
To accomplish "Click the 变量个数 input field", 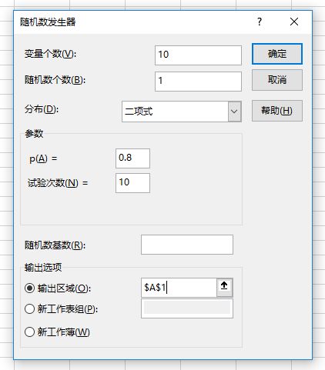I will (198, 55).
